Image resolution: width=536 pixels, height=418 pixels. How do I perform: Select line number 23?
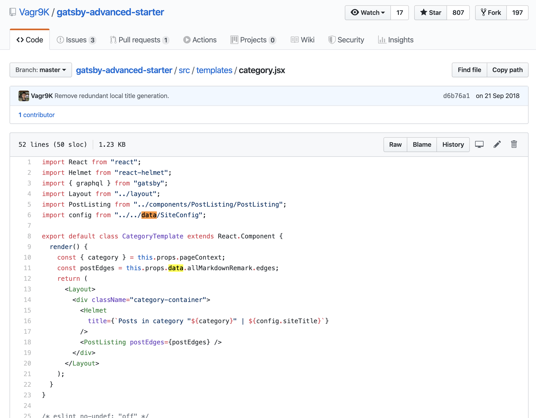tap(28, 395)
